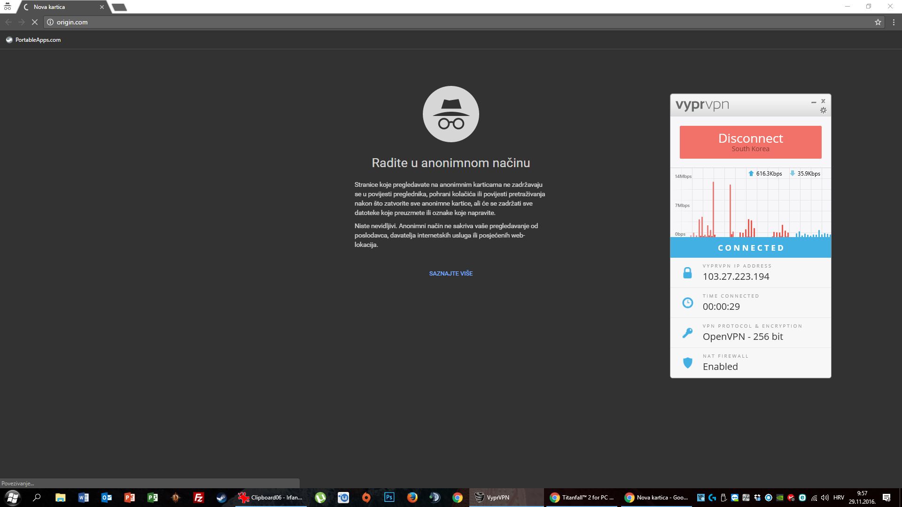Open PowerPoint from the taskbar
Screen dimensions: 902x507
pyautogui.click(x=129, y=498)
